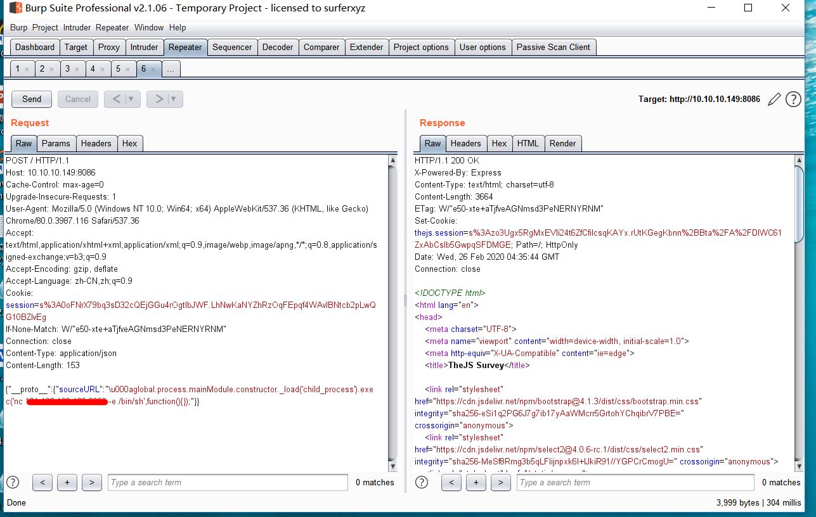Image resolution: width=816 pixels, height=517 pixels.
Task: Select Repeater tab 5
Action: click(x=118, y=69)
